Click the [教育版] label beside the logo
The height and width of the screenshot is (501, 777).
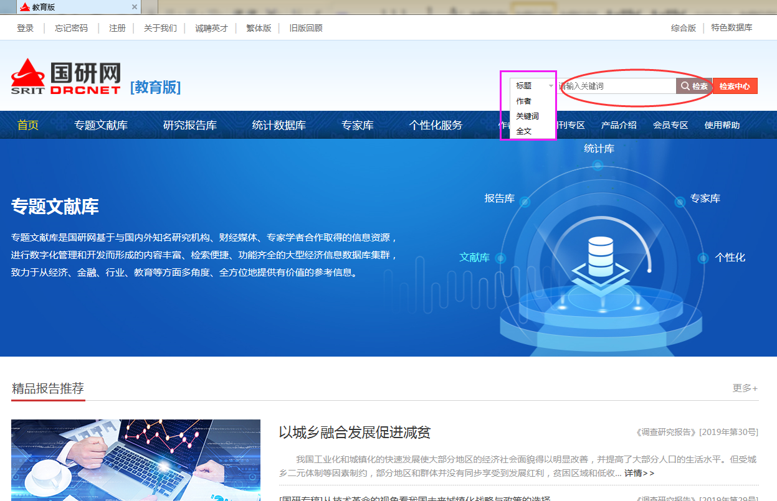pos(155,87)
